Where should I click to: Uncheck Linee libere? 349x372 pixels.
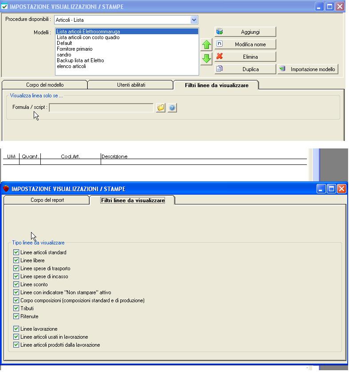pos(16,260)
